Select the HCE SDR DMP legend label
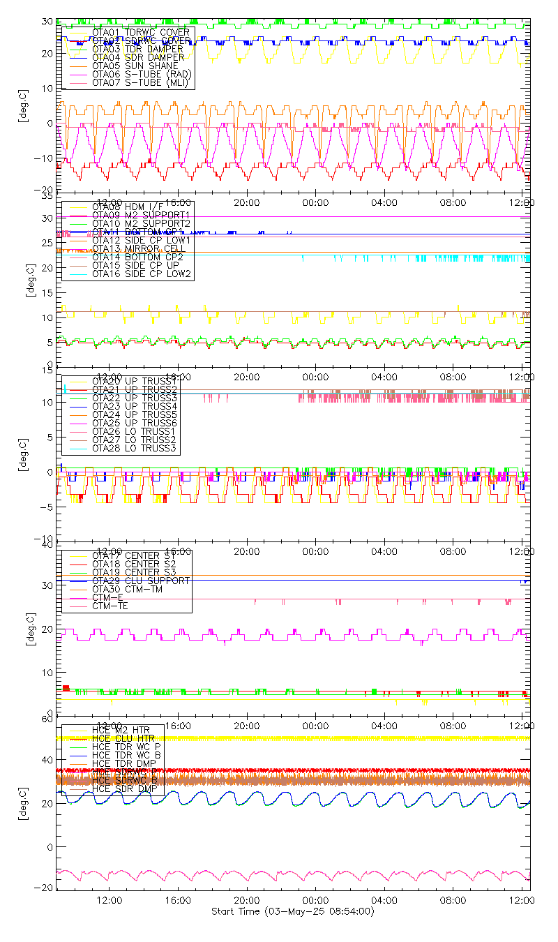 click(123, 788)
